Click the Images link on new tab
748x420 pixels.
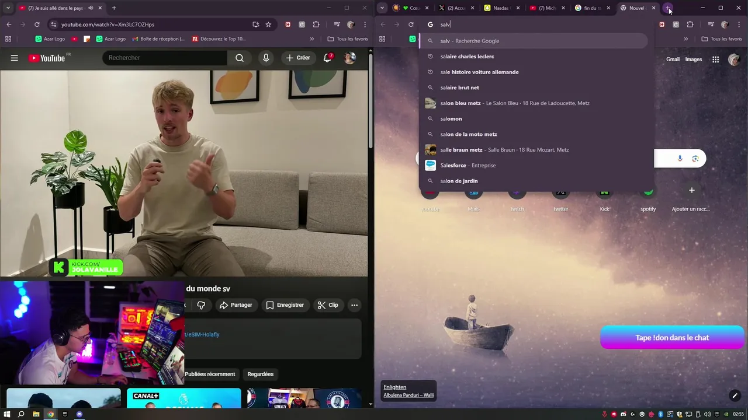click(694, 60)
